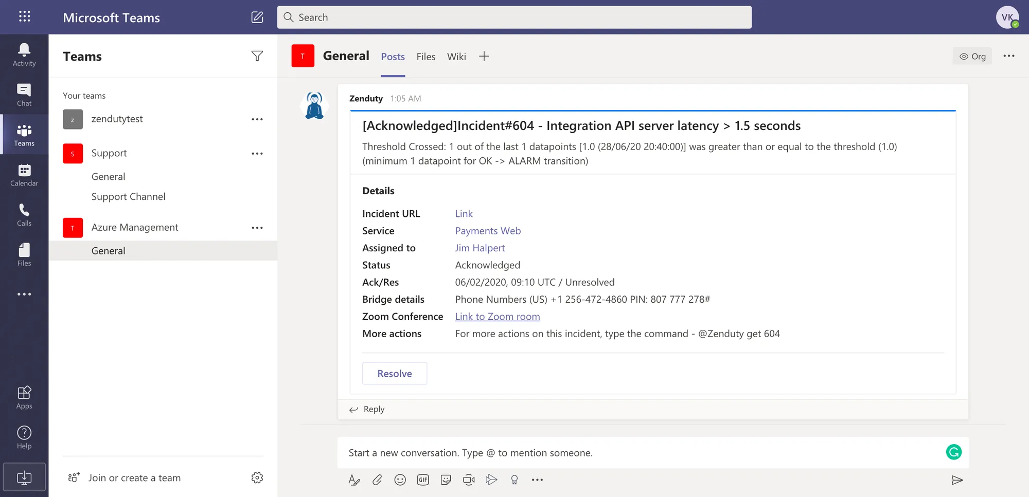Open Chat in the left rail
1029x497 pixels.
coord(24,95)
